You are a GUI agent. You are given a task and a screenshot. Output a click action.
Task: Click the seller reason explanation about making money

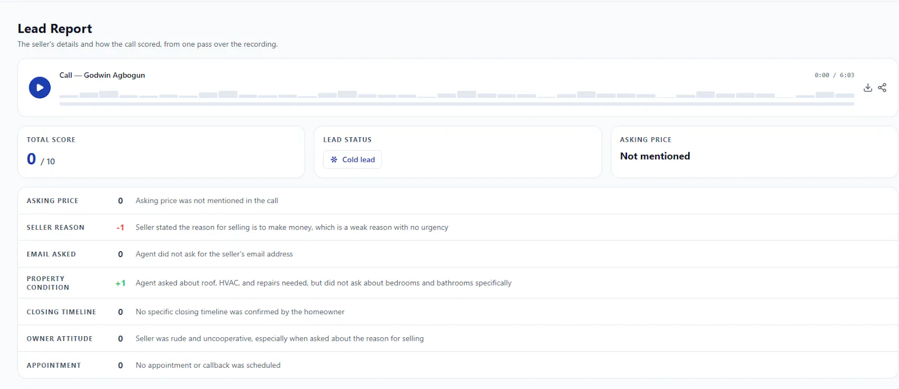click(292, 228)
